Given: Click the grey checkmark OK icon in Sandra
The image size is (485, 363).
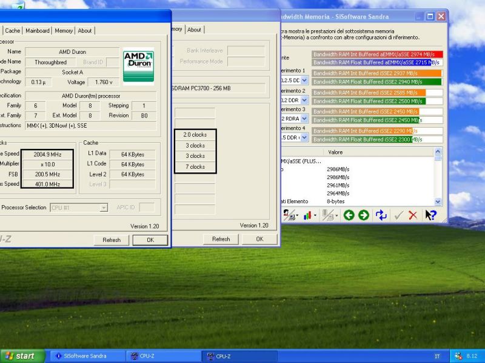Looking at the screenshot, I should (399, 215).
